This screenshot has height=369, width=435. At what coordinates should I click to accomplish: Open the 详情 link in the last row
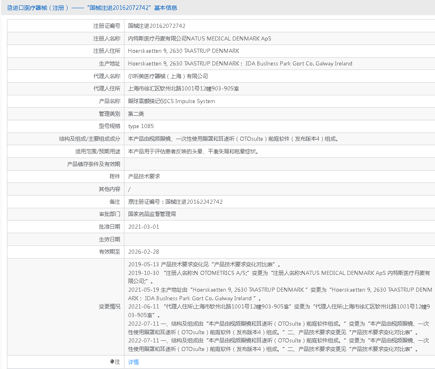(133, 362)
